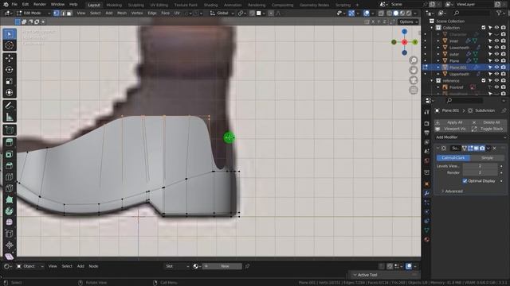Select the Annotate tool
This screenshot has width=510, height=286.
tap(9, 106)
